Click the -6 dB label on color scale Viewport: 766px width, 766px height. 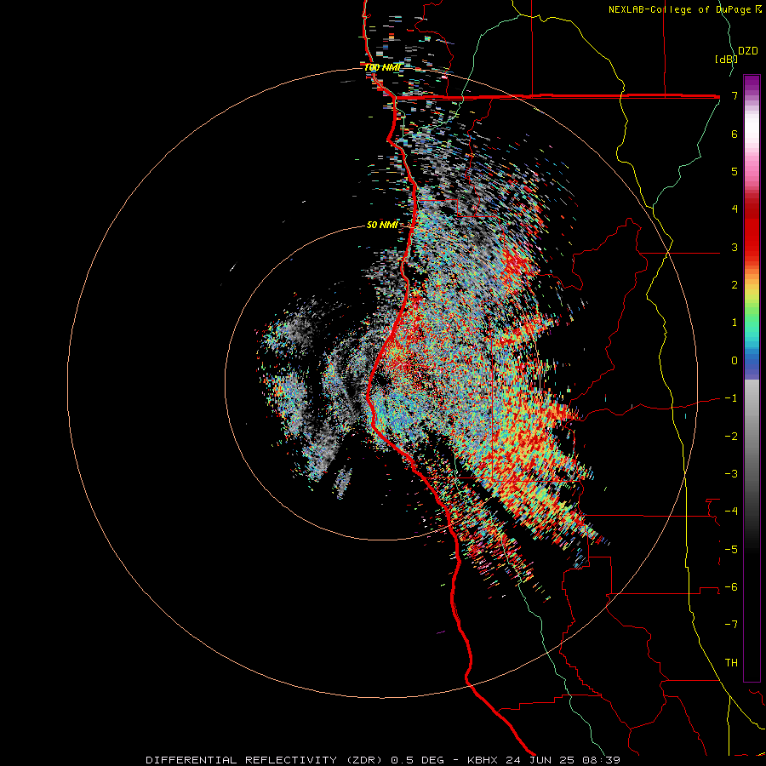point(731,586)
